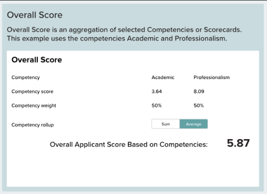Click empty white area below the overall score
Image resolution: width=267 pixels, height=194 pixels.
click(x=133, y=169)
